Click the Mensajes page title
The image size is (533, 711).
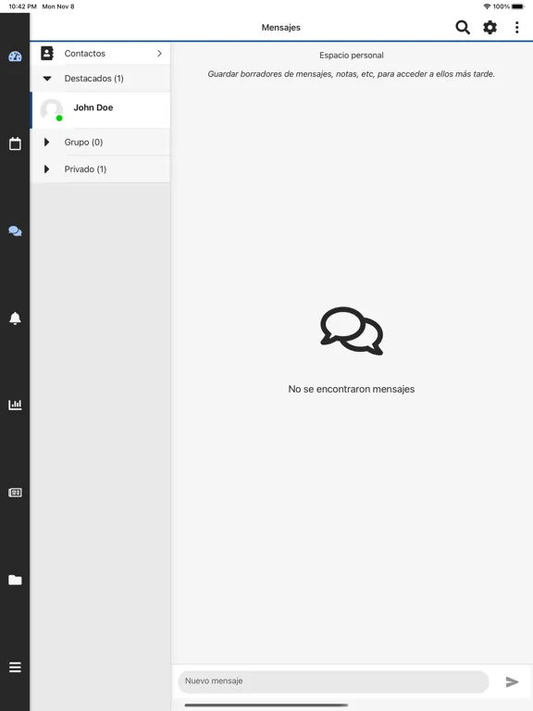[x=280, y=27]
